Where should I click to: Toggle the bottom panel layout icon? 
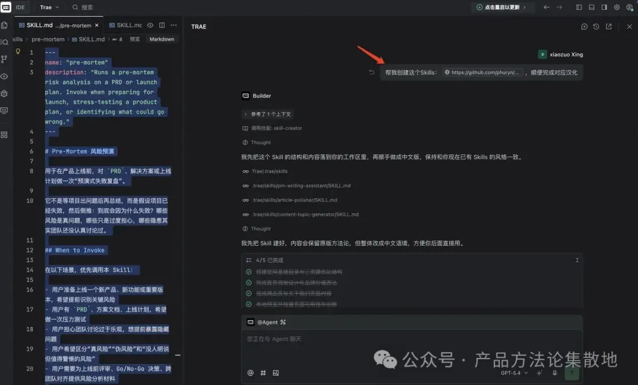(x=591, y=7)
